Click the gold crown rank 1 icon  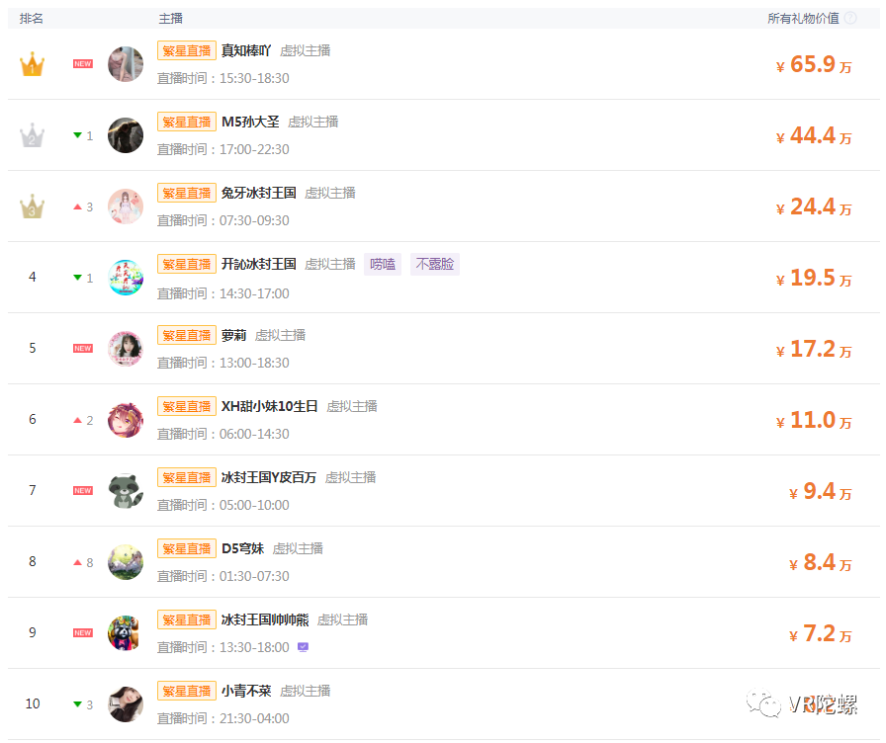pos(33,64)
